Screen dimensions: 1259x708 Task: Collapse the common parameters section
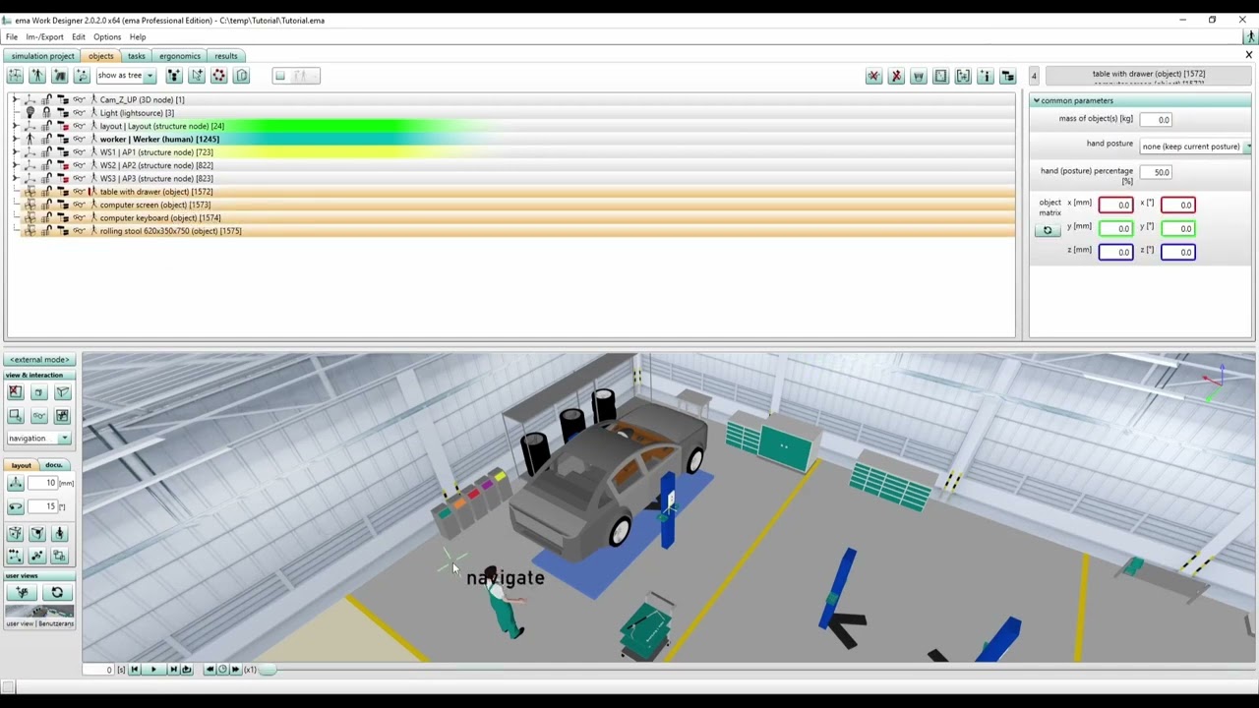(1036, 100)
